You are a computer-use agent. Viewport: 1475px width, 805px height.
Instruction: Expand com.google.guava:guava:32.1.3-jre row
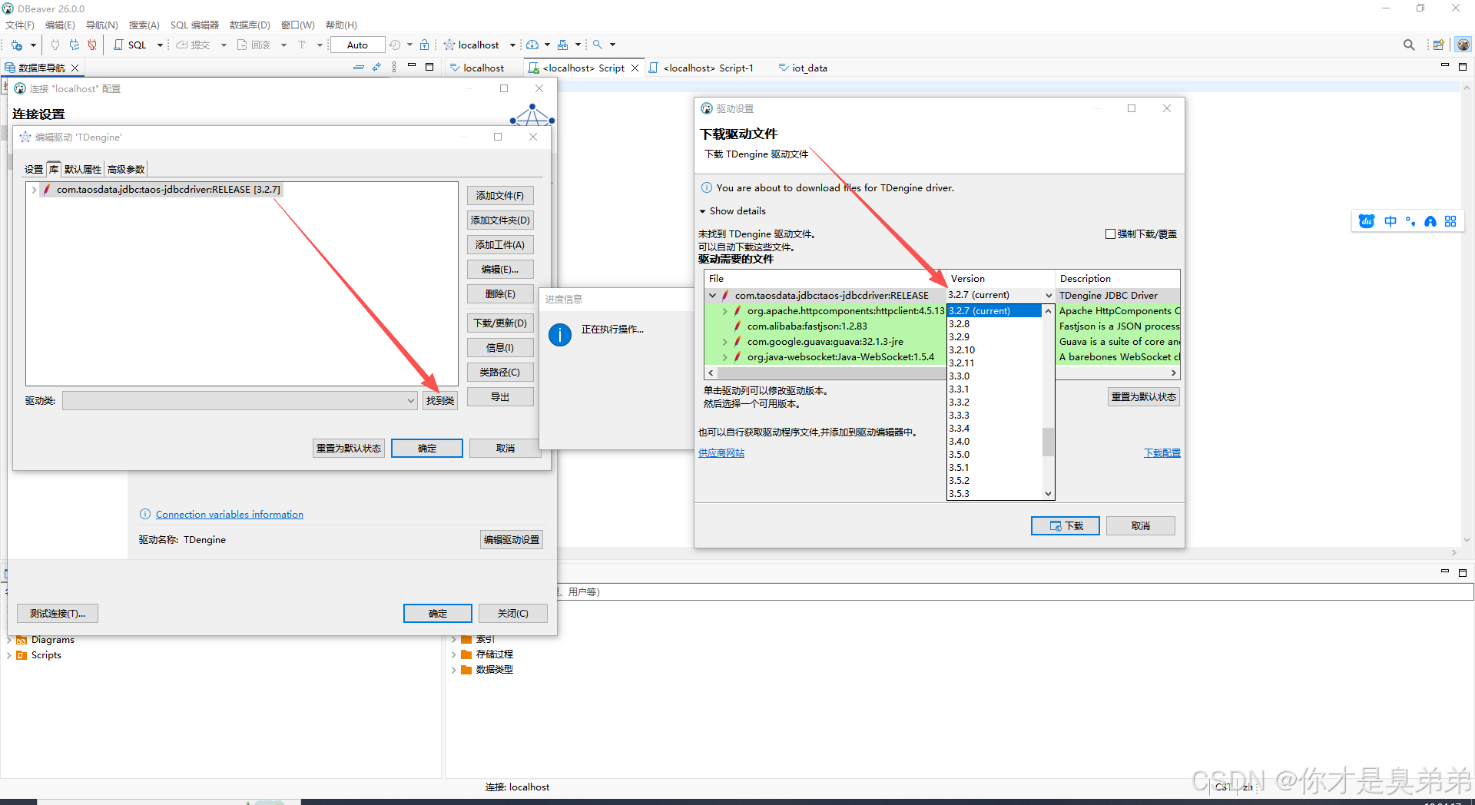(724, 342)
